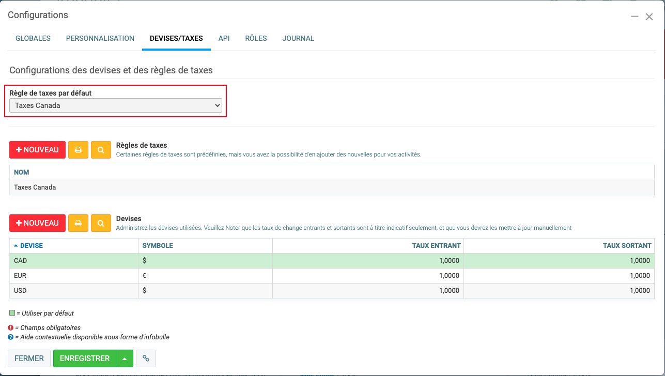Click the search icon for currencies
Viewport: 665px width, 376px height.
(x=101, y=223)
